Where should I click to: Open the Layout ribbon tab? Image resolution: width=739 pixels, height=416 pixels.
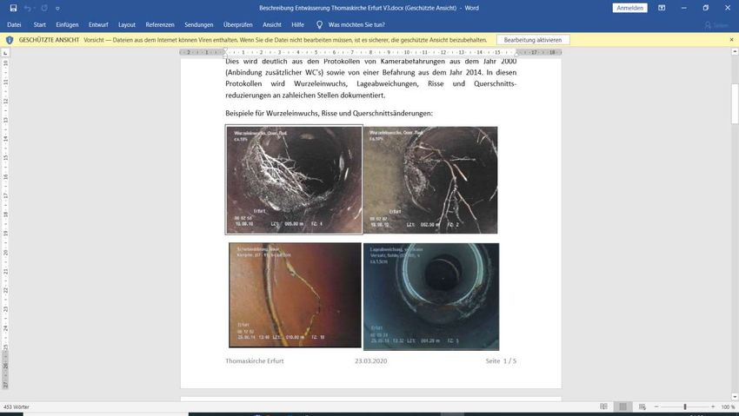pos(127,24)
